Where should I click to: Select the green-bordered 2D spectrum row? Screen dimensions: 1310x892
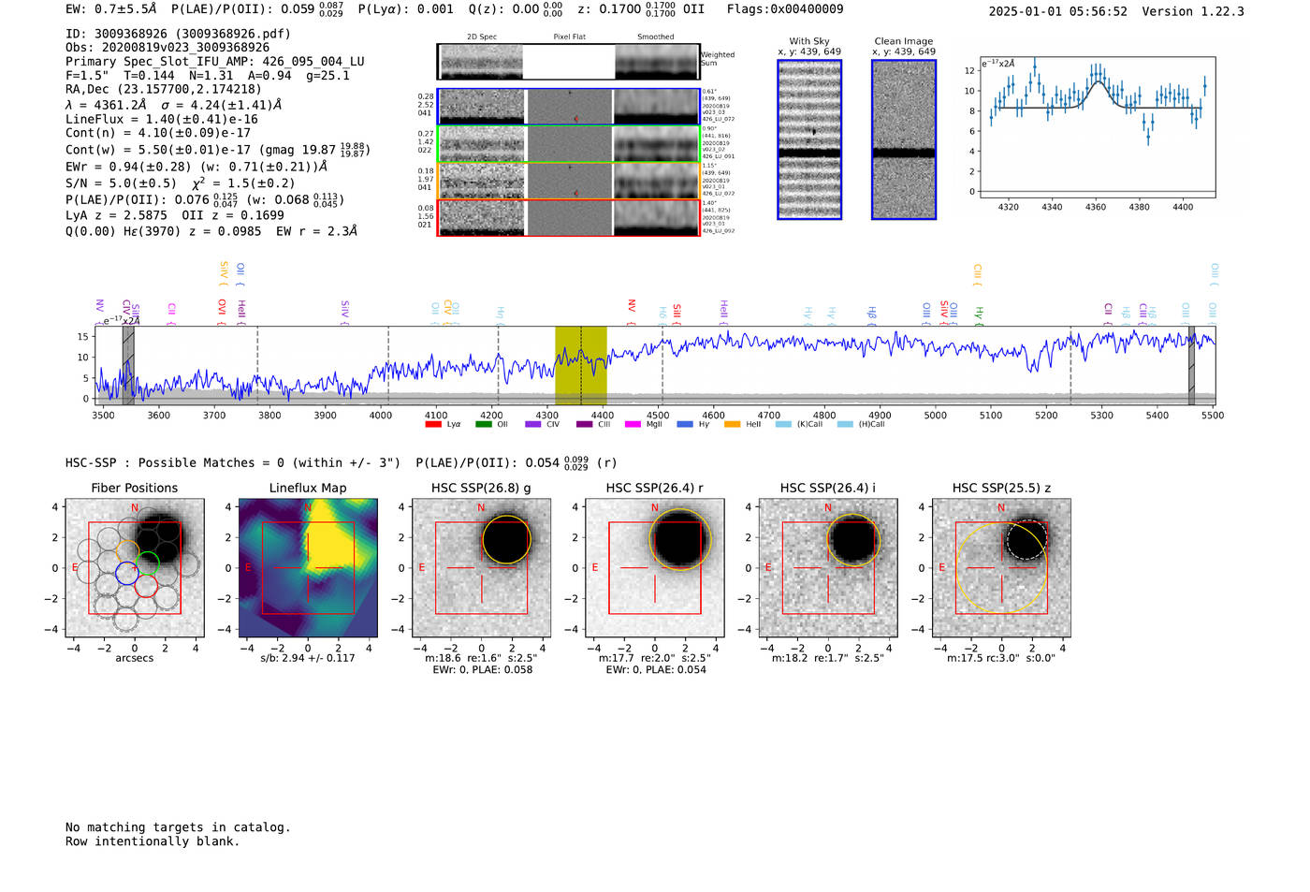pyautogui.click(x=569, y=144)
